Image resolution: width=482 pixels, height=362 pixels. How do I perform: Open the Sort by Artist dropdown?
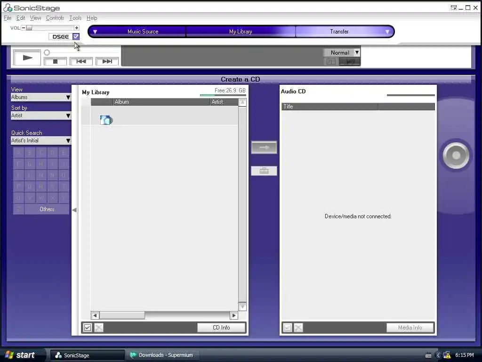tap(41, 116)
